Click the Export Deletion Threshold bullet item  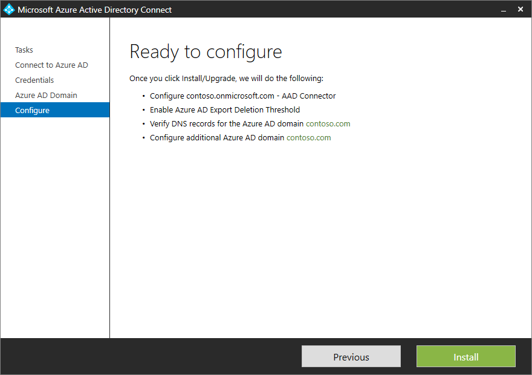(224, 109)
